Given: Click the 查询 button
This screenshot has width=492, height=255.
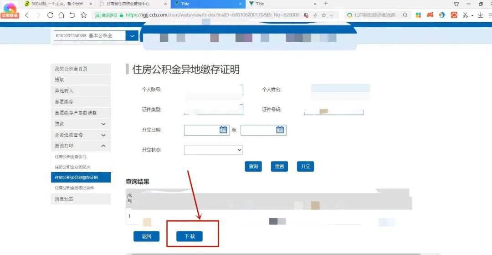Looking at the screenshot, I should point(253,166).
